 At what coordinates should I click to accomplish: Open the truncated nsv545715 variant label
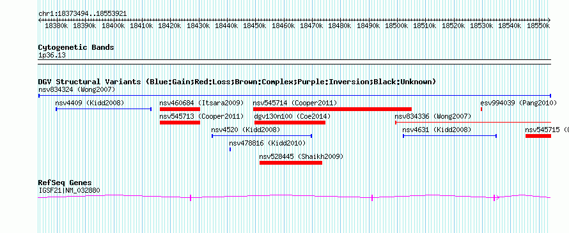tap(547, 130)
